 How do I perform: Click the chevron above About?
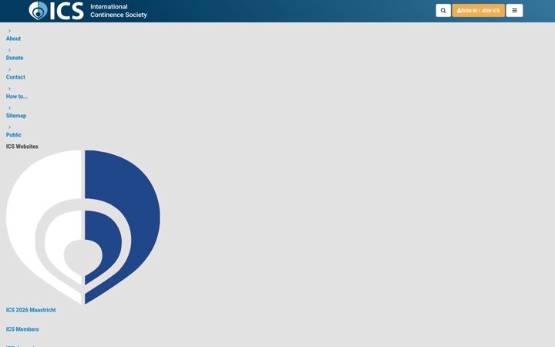(x=9, y=31)
